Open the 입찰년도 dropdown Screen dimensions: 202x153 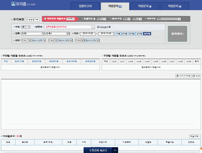pos(101,19)
